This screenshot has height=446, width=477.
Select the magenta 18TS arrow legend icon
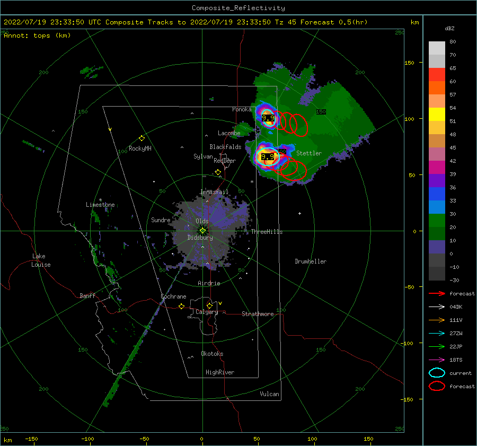click(437, 360)
